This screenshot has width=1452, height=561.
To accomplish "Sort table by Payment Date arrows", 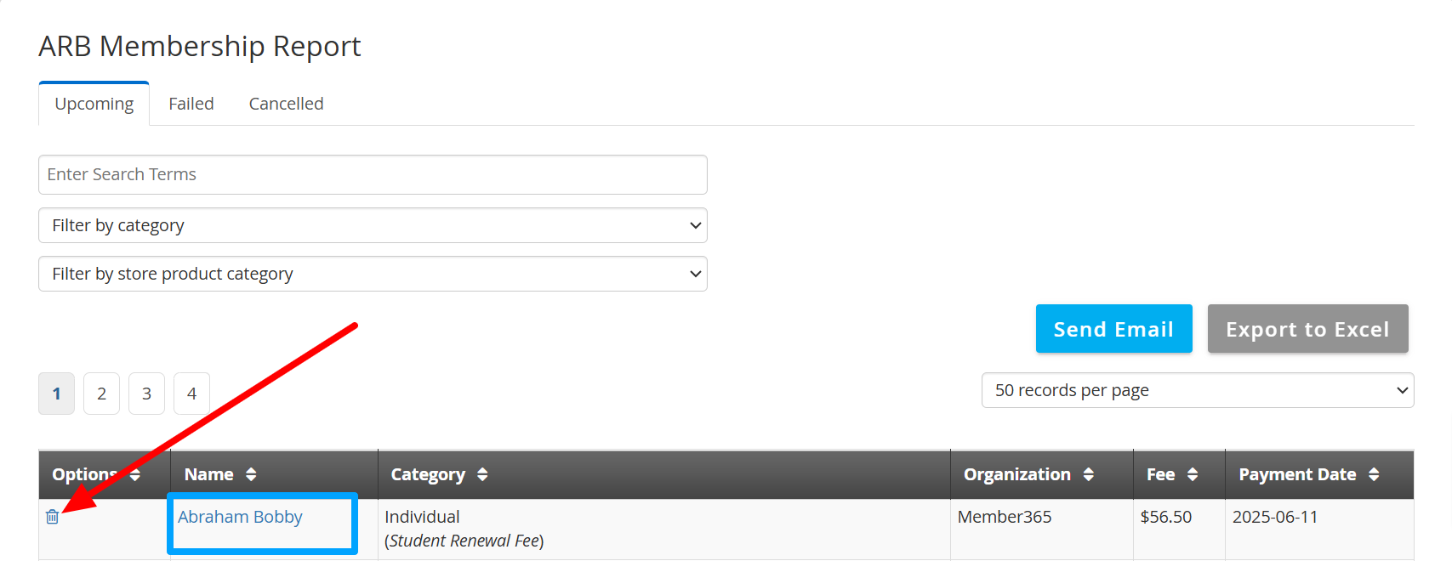I will (1374, 474).
